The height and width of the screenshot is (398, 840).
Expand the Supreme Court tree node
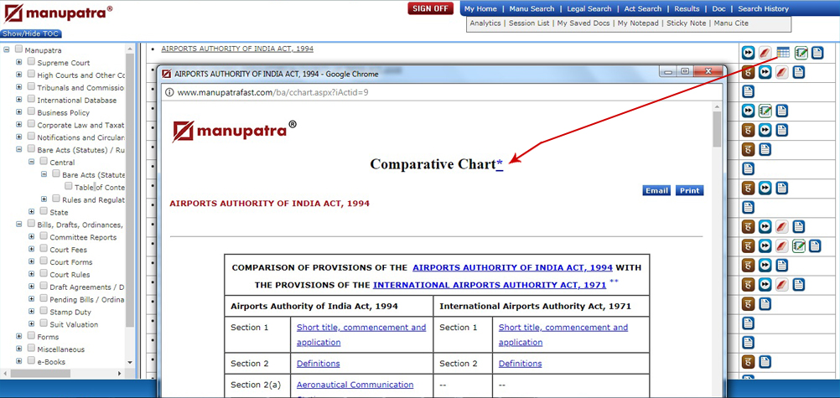(18, 62)
